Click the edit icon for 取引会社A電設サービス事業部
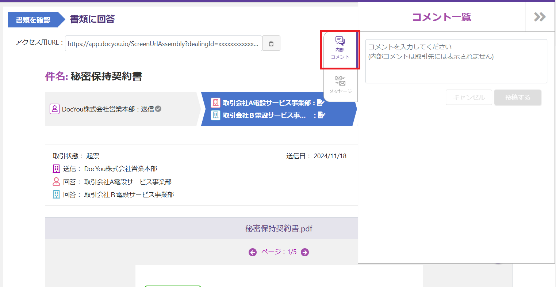Viewport: 556px width, 287px height. coord(321,103)
